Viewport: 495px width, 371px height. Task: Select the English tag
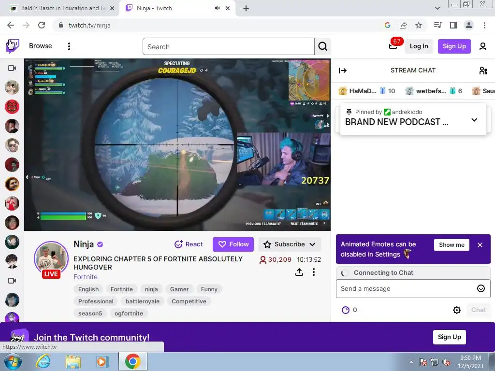(88, 289)
